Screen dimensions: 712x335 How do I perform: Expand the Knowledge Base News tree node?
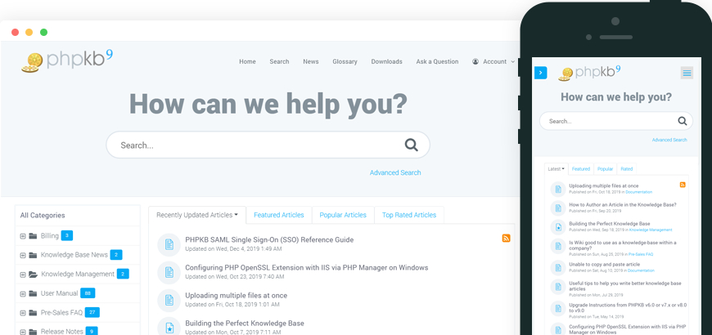(x=23, y=255)
